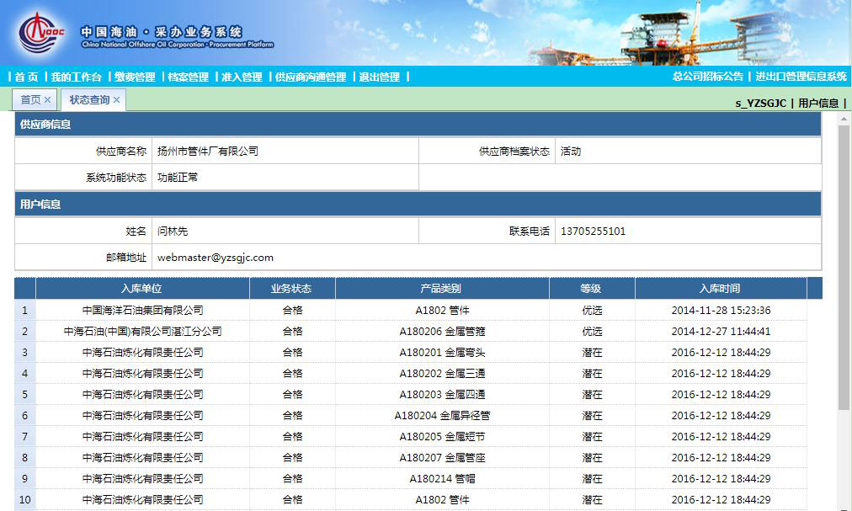Open 供应商沟通管理 menu
This screenshot has width=852, height=511.
click(311, 77)
